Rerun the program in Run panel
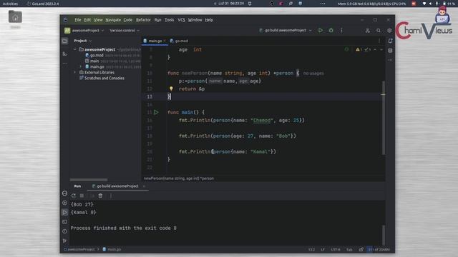This screenshot has height=257, width=458. pyautogui.click(x=74, y=196)
